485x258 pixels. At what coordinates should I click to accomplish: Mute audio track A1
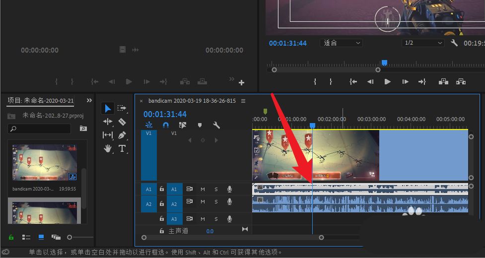point(203,189)
